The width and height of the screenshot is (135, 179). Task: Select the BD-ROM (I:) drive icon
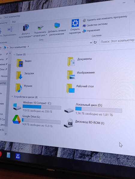[68, 123]
